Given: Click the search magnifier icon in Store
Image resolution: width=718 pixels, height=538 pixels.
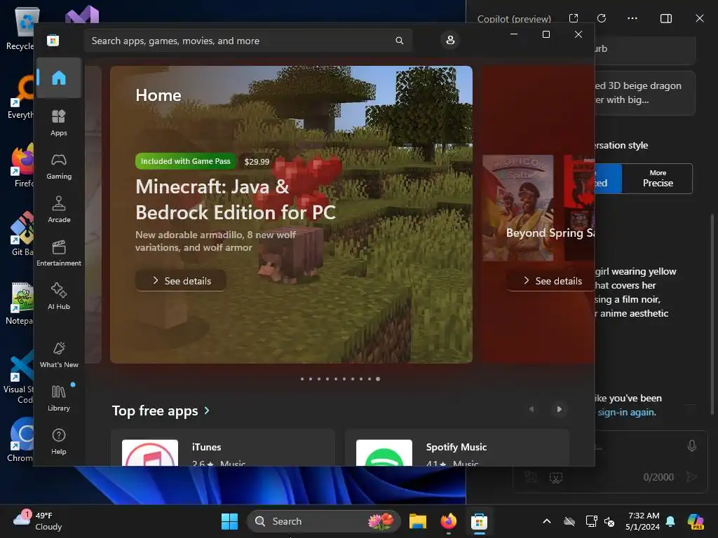Looking at the screenshot, I should click(x=399, y=41).
